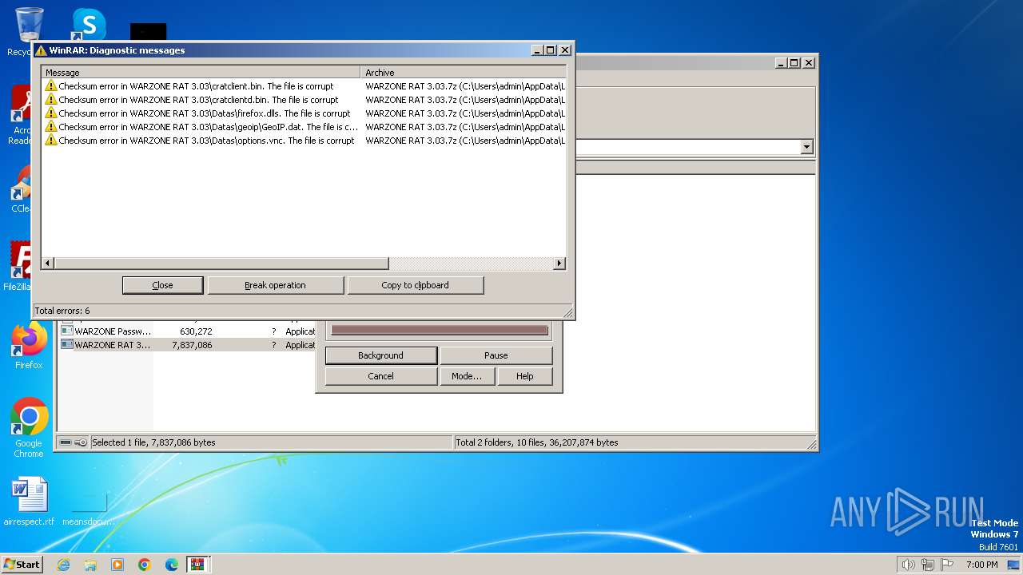Click the key icon in WinRAR status bar
This screenshot has width=1023, height=575.
tap(81, 442)
